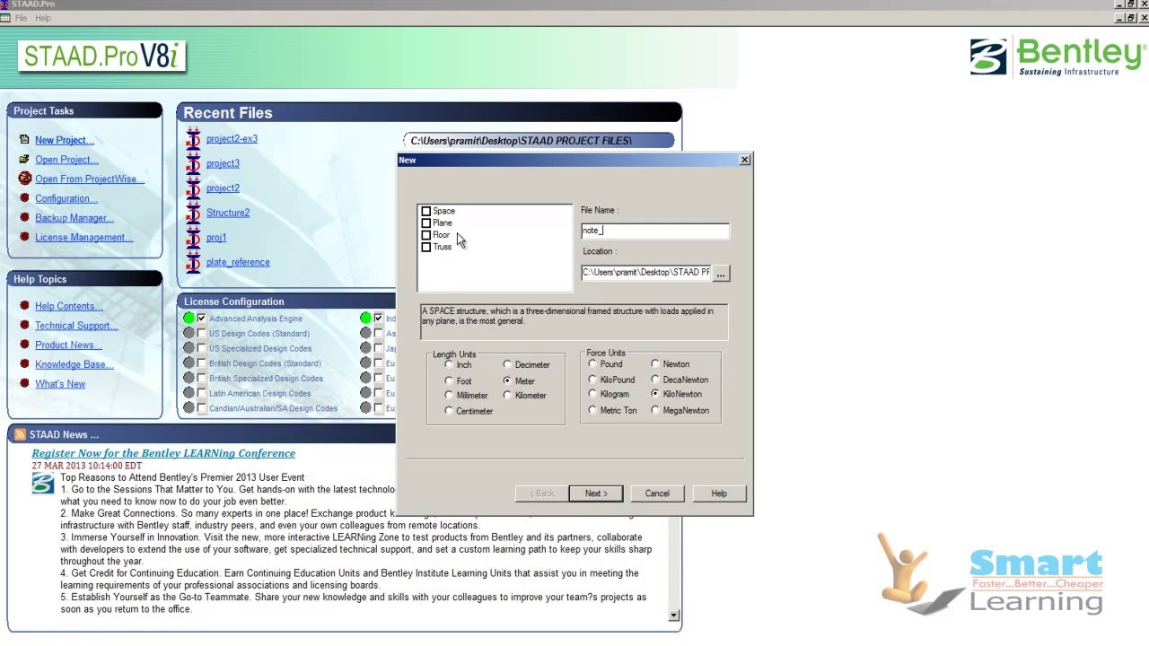Close the New dialog
The image size is (1149, 646).
tap(744, 160)
